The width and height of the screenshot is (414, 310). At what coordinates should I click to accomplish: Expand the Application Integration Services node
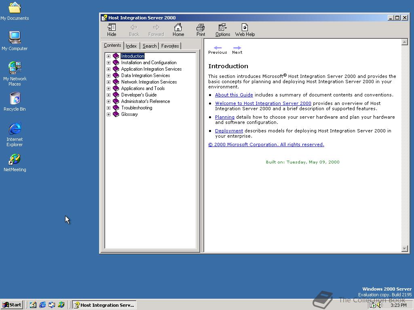pos(108,69)
